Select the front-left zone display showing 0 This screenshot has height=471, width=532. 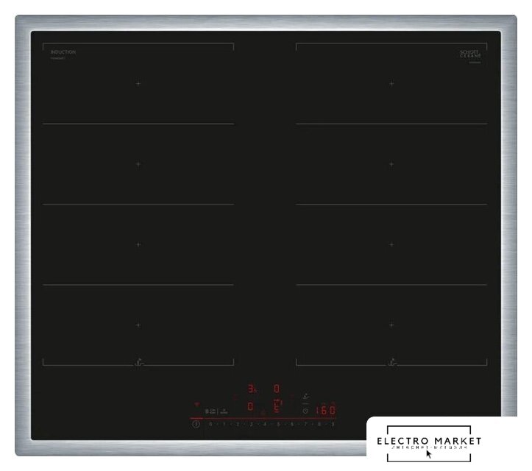click(250, 406)
